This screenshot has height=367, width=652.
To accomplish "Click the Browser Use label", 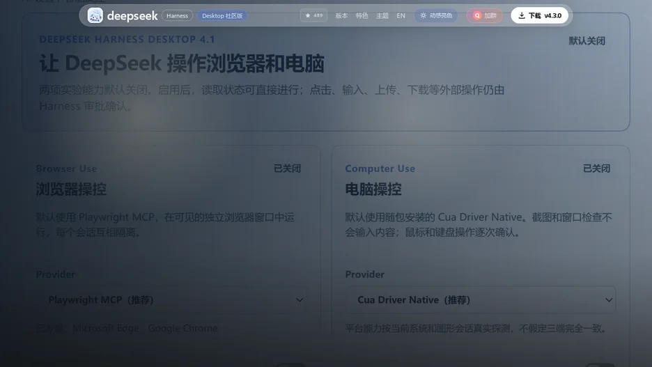I will 67,169.
